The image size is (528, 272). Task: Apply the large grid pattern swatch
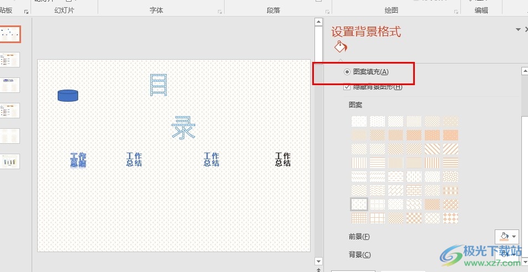377,218
